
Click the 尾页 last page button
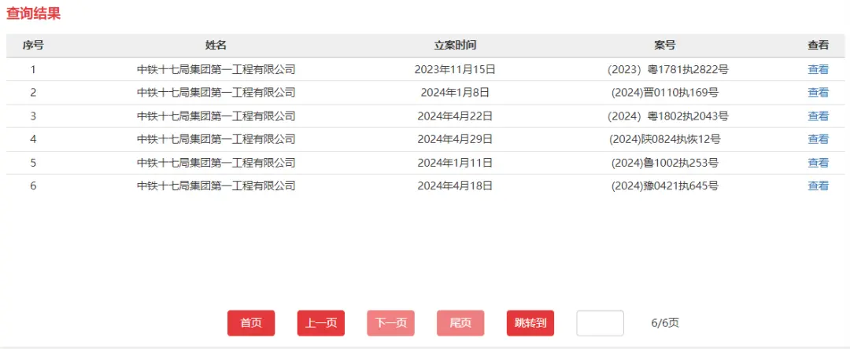click(460, 323)
